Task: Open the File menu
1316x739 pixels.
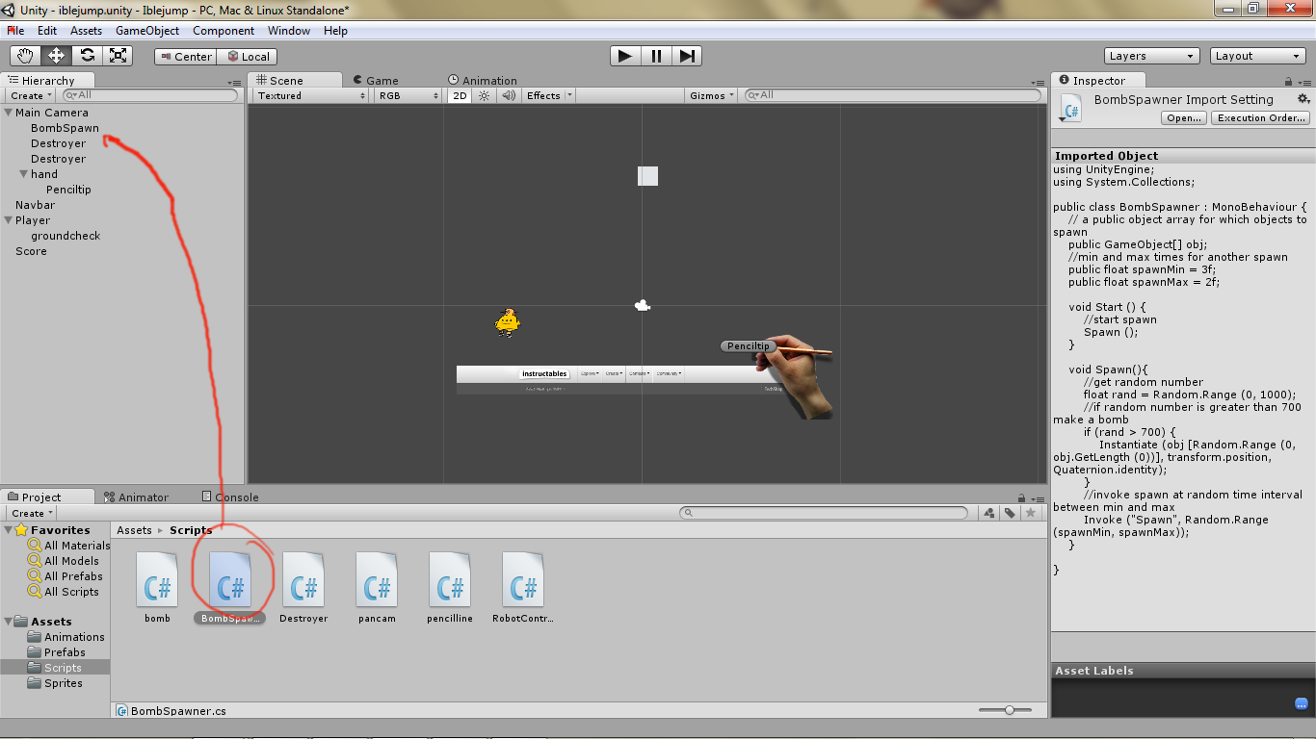Action: [16, 31]
